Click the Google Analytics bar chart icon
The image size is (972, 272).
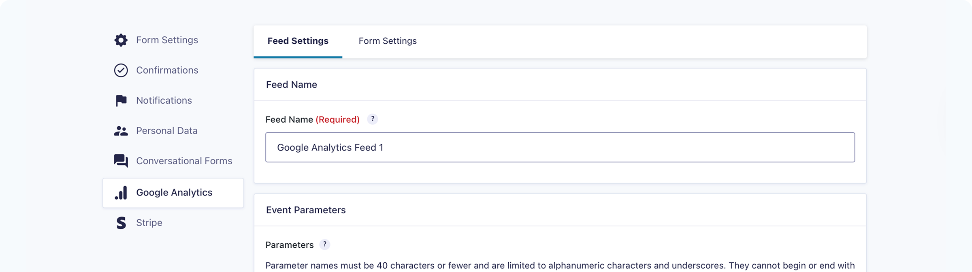pyautogui.click(x=121, y=193)
